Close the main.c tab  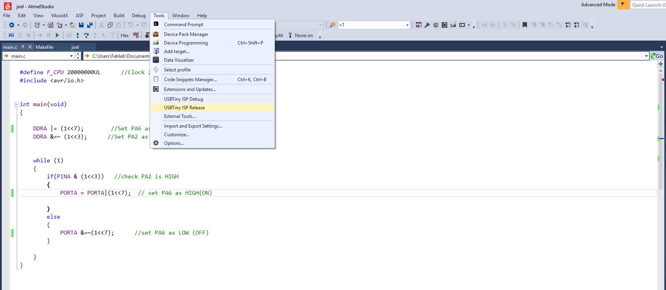pos(30,47)
